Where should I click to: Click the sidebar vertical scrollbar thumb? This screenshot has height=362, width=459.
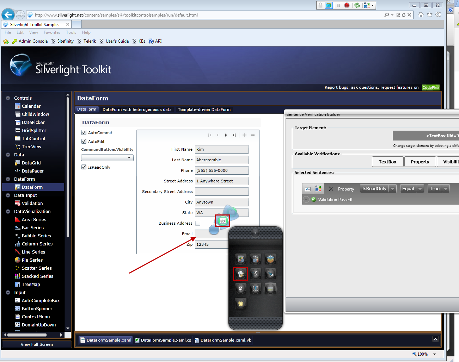pos(68,167)
